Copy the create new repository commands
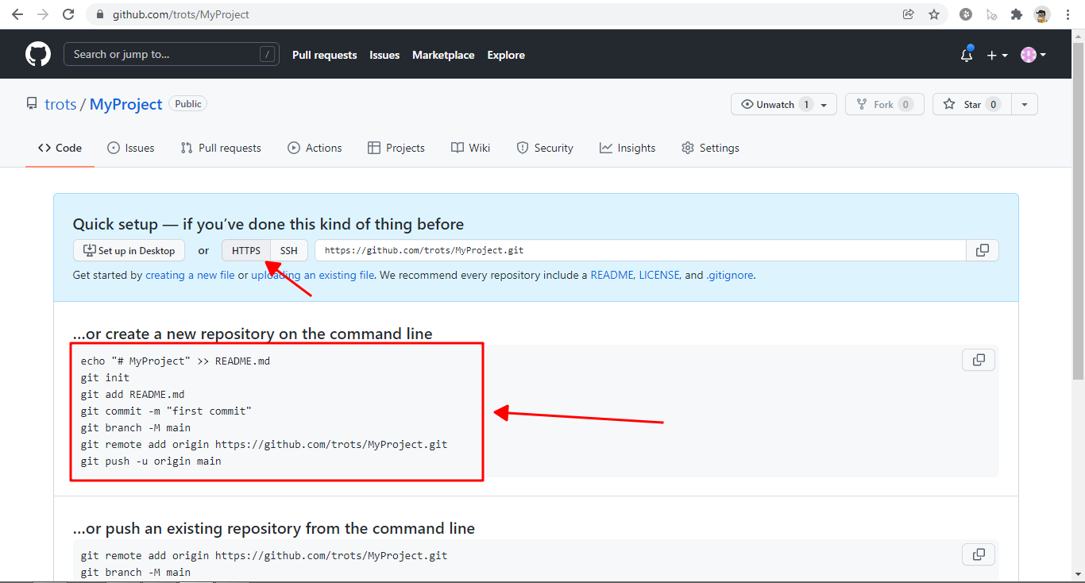This screenshot has width=1085, height=583. 979,360
